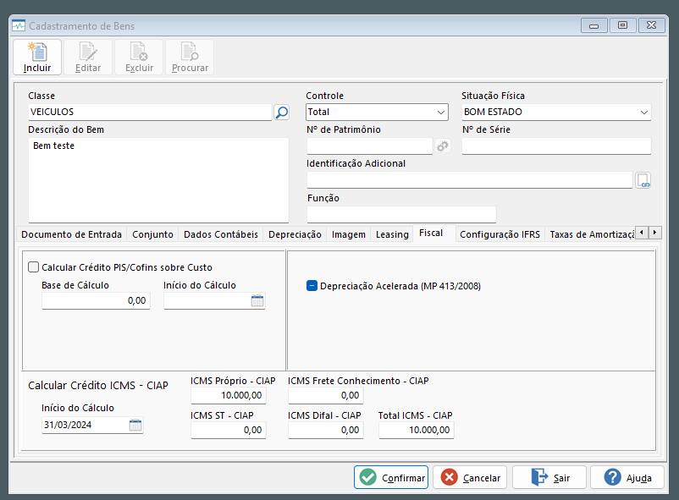Open the Taxas de Amortização tab
Screen dimensions: 679x500
pos(591,234)
